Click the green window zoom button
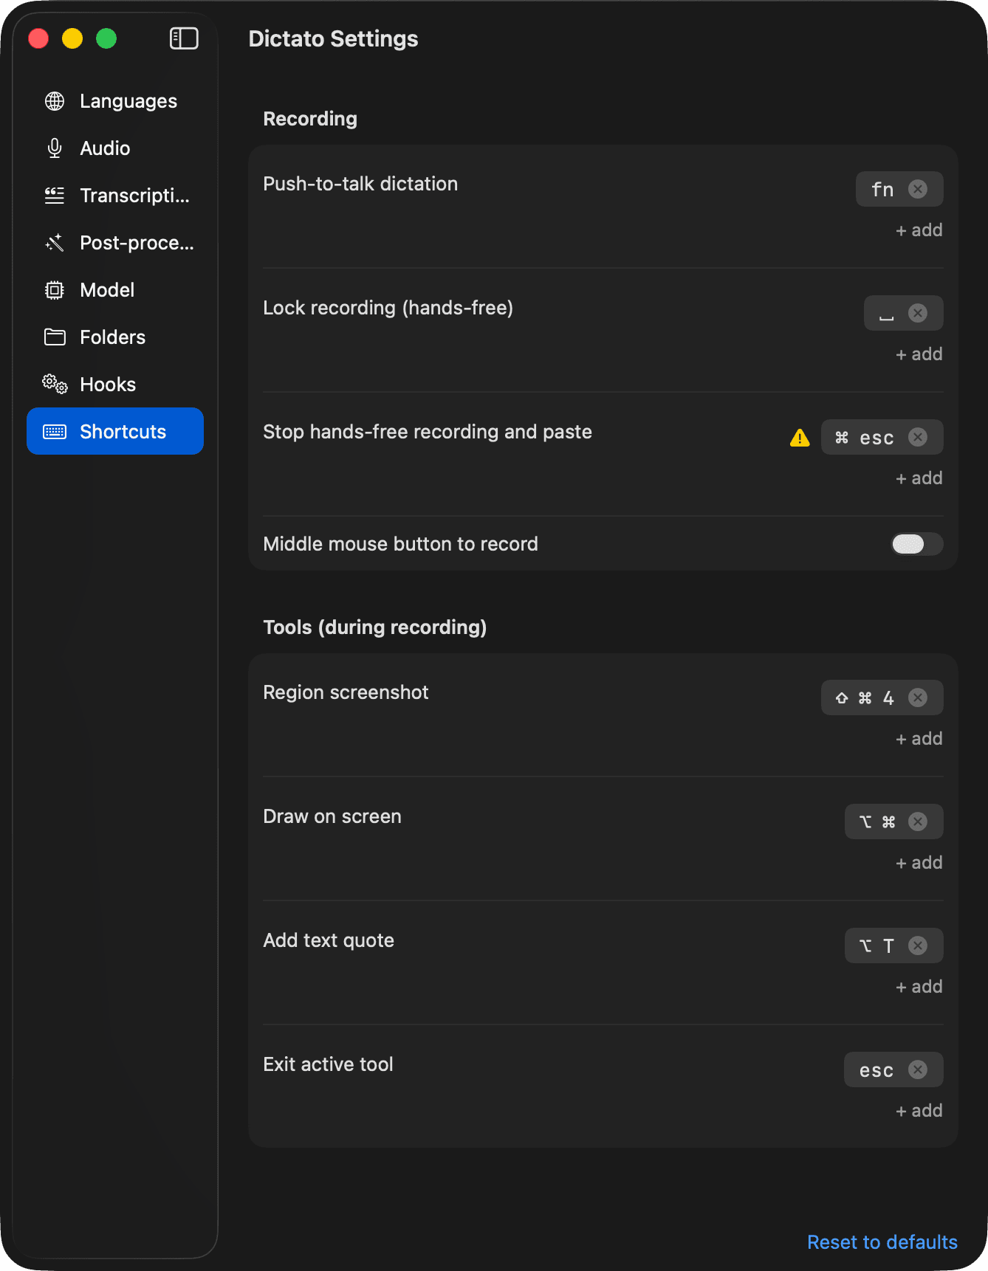Screen dimensions: 988x1271 pos(106,38)
